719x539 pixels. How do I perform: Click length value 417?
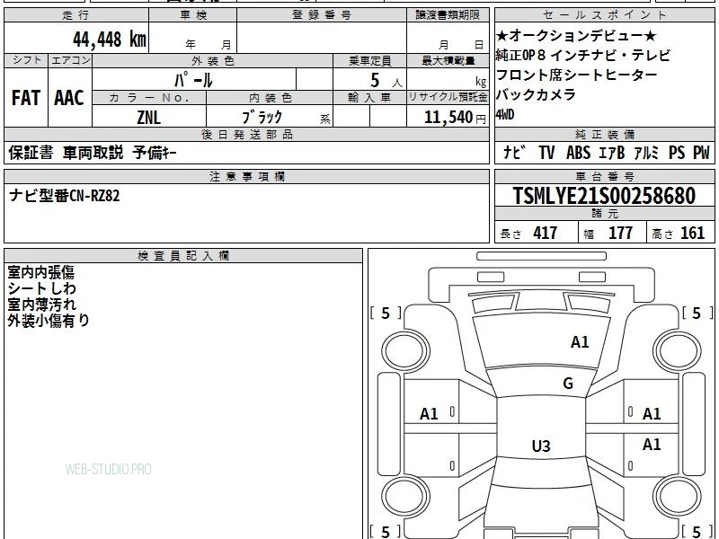[x=546, y=234]
